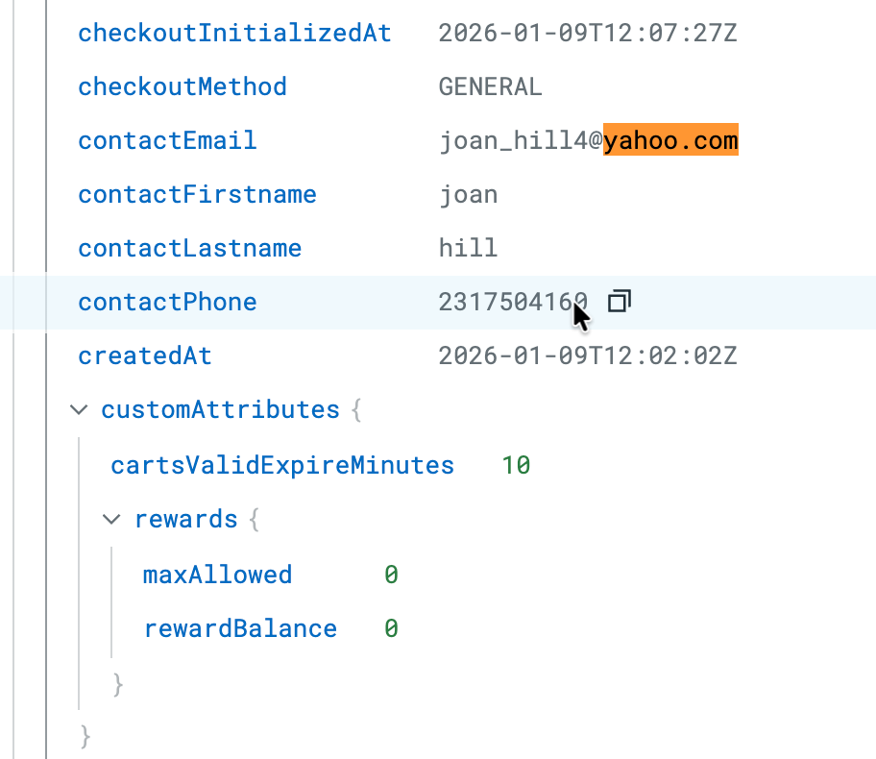Click the phone number 2317504160
Viewport: 876px width, 759px height.
pyautogui.click(x=512, y=302)
